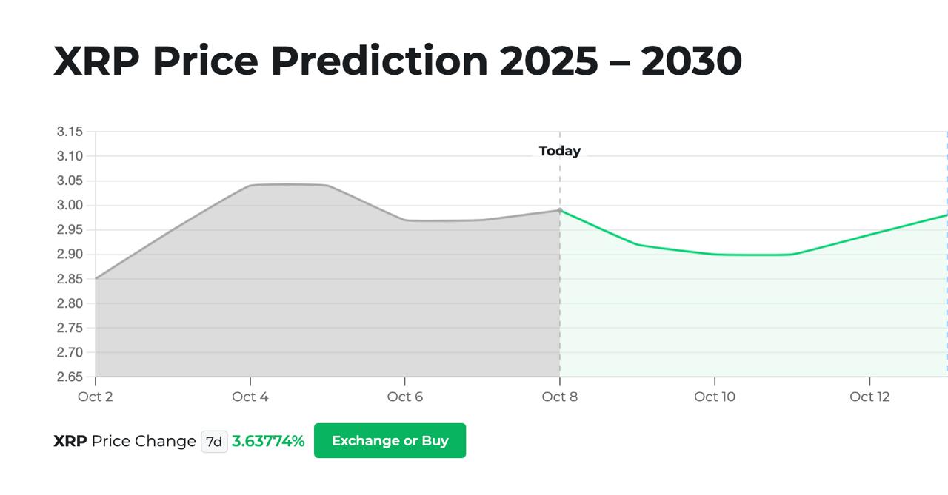The width and height of the screenshot is (948, 495).
Task: Click the 3.63774% price change value
Action: [268, 442]
